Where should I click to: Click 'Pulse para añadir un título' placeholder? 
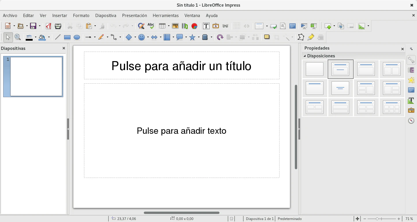(x=181, y=66)
